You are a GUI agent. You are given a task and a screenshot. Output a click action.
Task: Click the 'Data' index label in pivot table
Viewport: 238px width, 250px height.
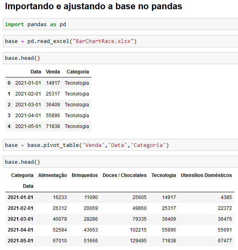(28, 186)
